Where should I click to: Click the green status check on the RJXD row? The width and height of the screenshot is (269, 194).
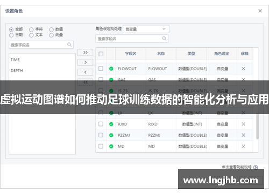click(111, 124)
